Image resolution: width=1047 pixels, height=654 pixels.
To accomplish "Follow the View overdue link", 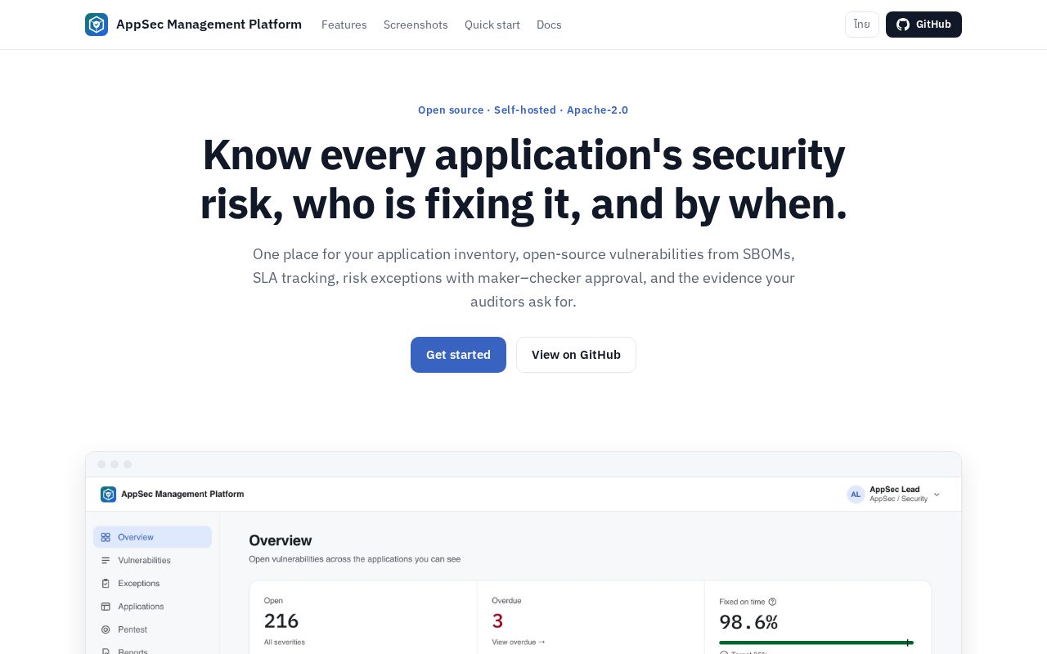I will (x=519, y=642).
